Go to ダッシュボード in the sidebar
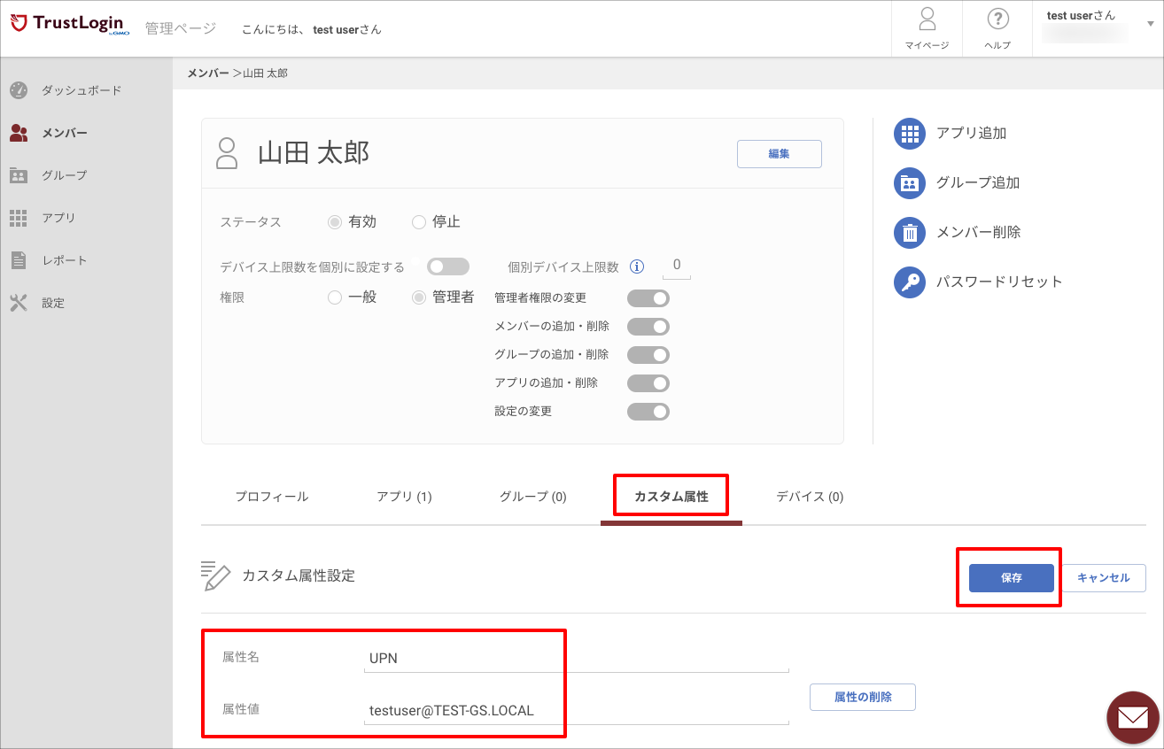This screenshot has width=1164, height=749. pos(81,90)
